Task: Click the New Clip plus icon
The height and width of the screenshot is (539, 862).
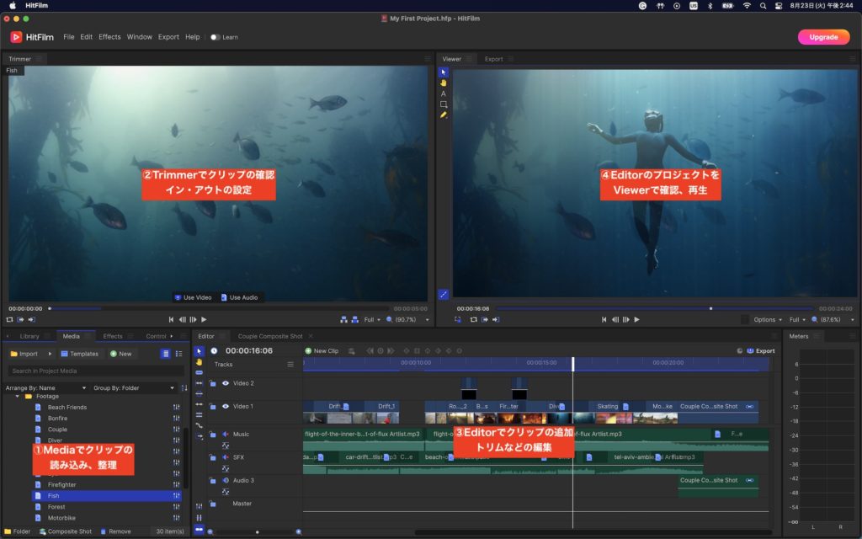Action: (308, 350)
